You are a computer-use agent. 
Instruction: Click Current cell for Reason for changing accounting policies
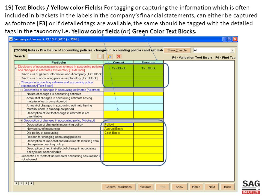click(x=119, y=137)
